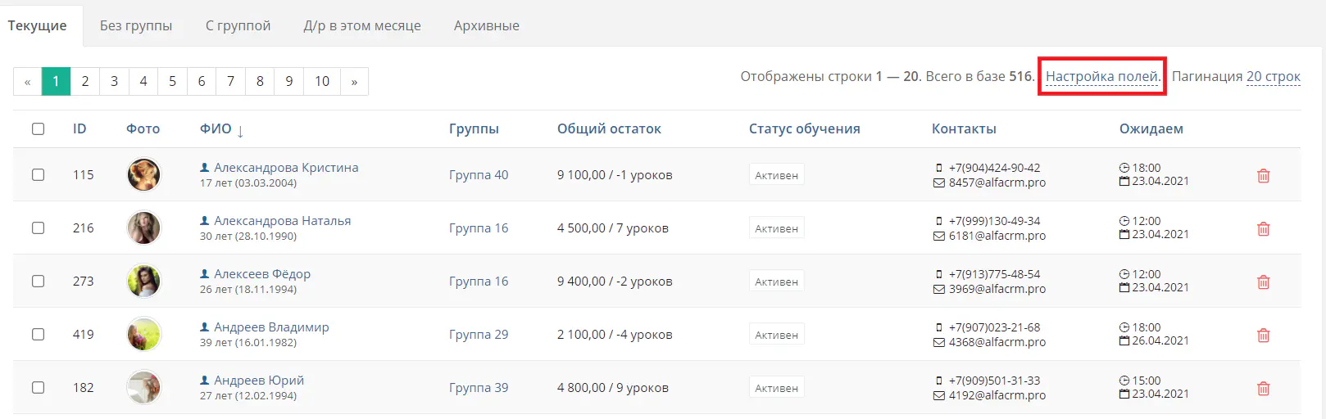Click trash icon for Алексеев Фёдор
1326x419 pixels.
point(1263,282)
